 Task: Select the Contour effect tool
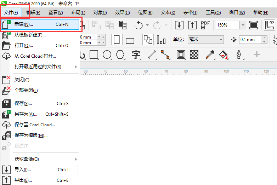pyautogui.click(x=181, y=54)
